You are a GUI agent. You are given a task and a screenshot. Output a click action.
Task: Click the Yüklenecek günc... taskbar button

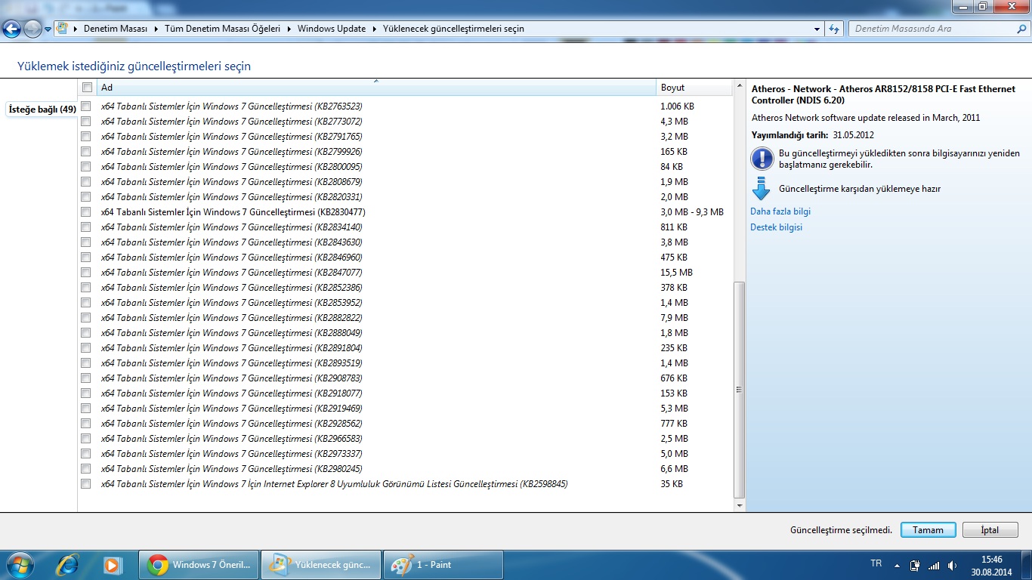321,565
